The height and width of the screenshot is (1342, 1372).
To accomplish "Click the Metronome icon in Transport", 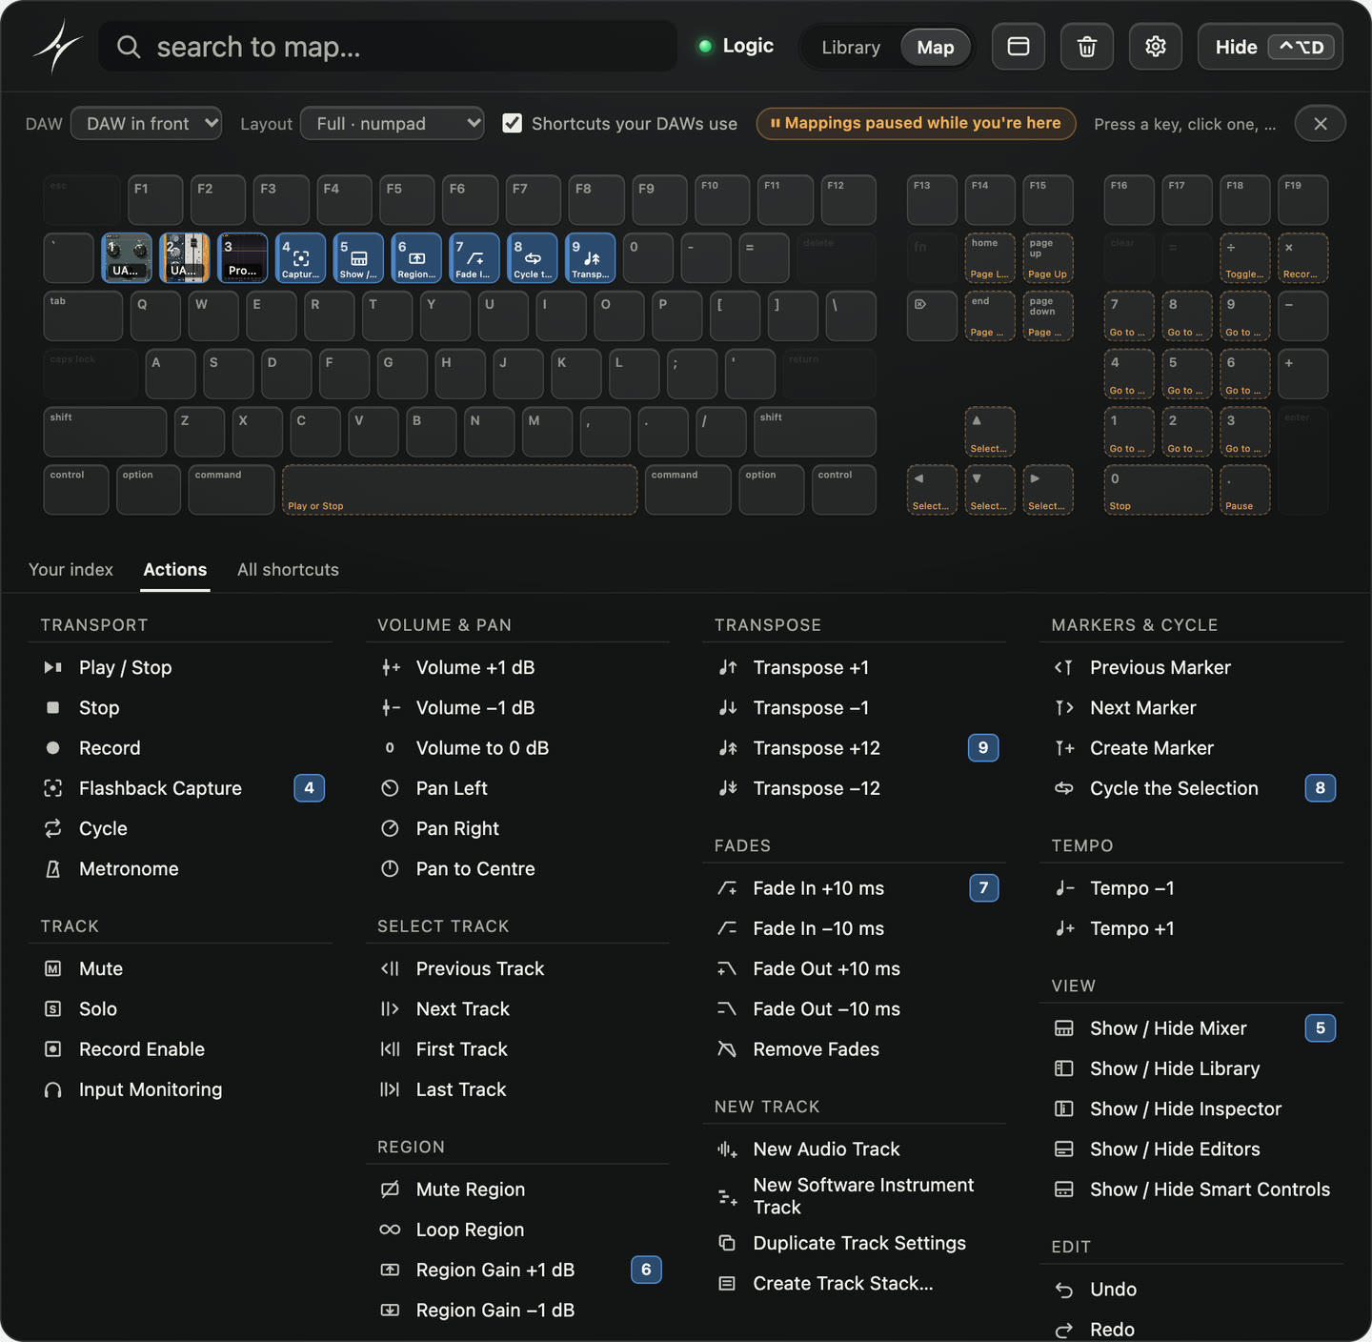I will [x=53, y=869].
